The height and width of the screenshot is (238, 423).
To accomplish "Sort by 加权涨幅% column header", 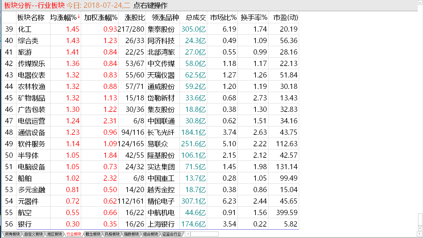I will point(101,18).
